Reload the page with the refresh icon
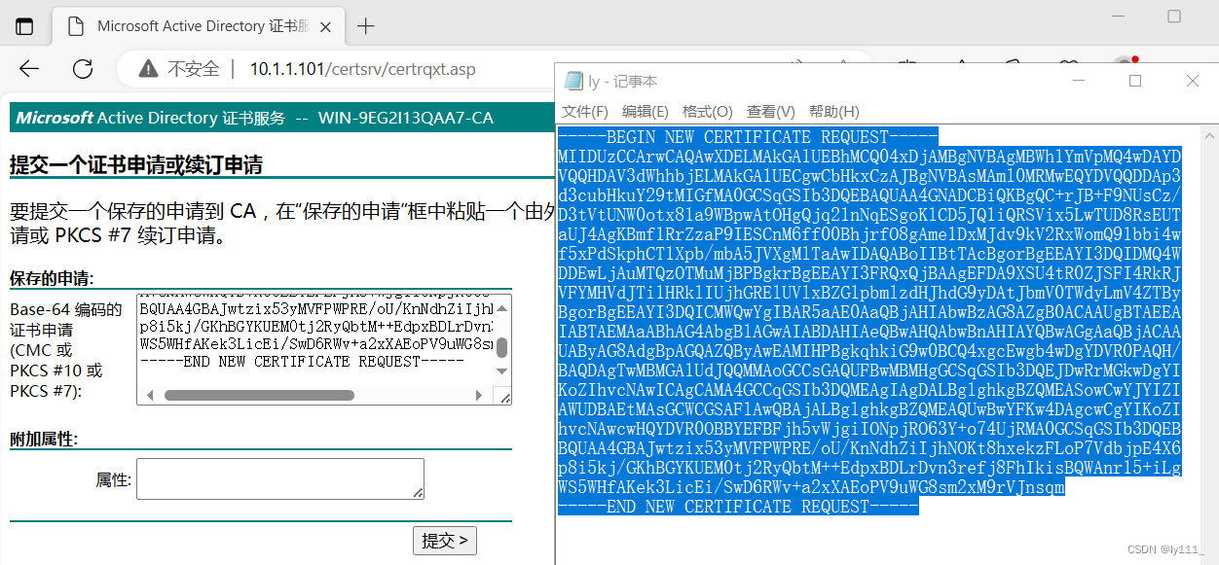The width and height of the screenshot is (1219, 565). point(83,69)
